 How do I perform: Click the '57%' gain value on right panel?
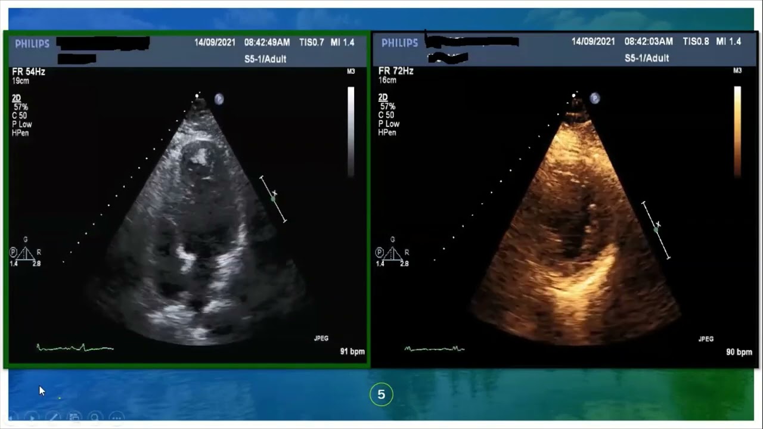point(387,106)
